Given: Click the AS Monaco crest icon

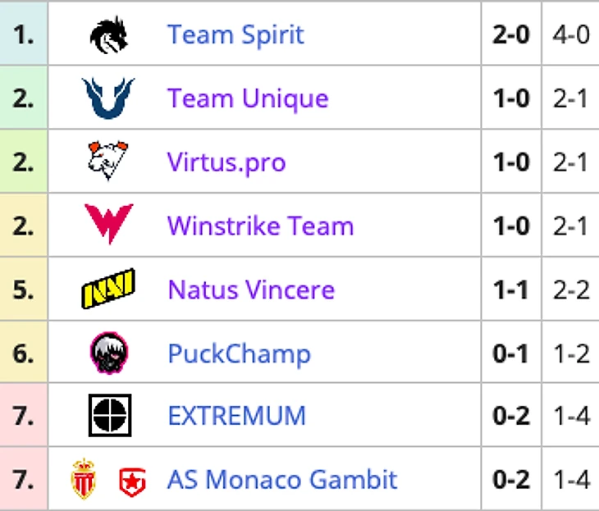Looking at the screenshot, I should point(83,480).
